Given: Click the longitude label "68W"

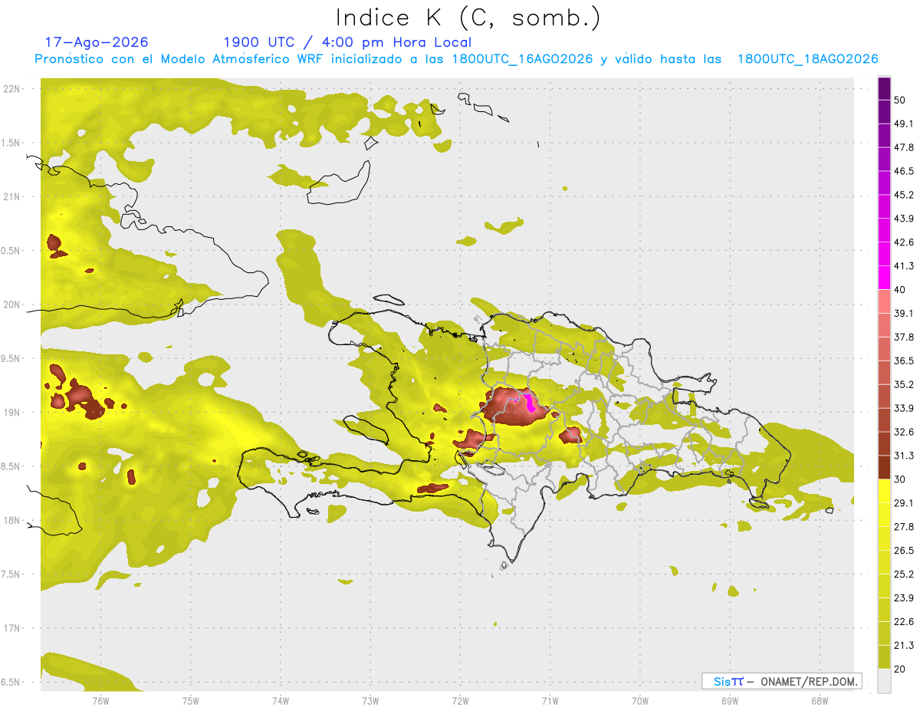Looking at the screenshot, I should tap(820, 700).
